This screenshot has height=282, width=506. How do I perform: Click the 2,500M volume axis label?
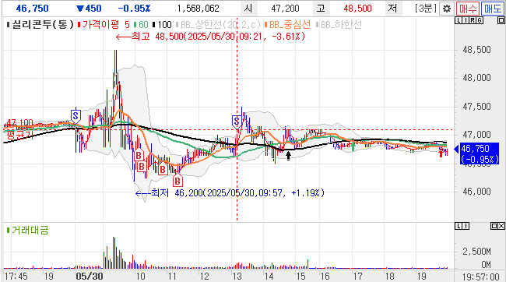[x=476, y=252]
